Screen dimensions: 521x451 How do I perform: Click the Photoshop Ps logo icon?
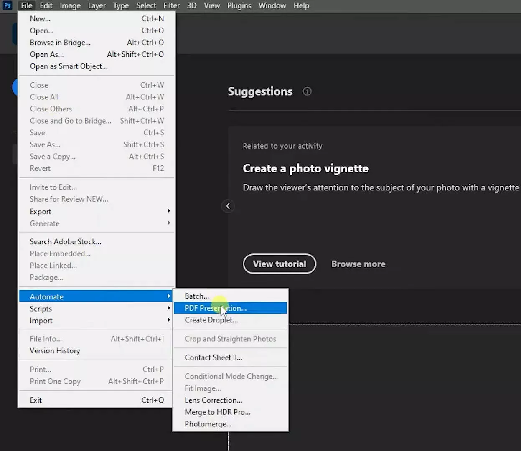click(7, 5)
